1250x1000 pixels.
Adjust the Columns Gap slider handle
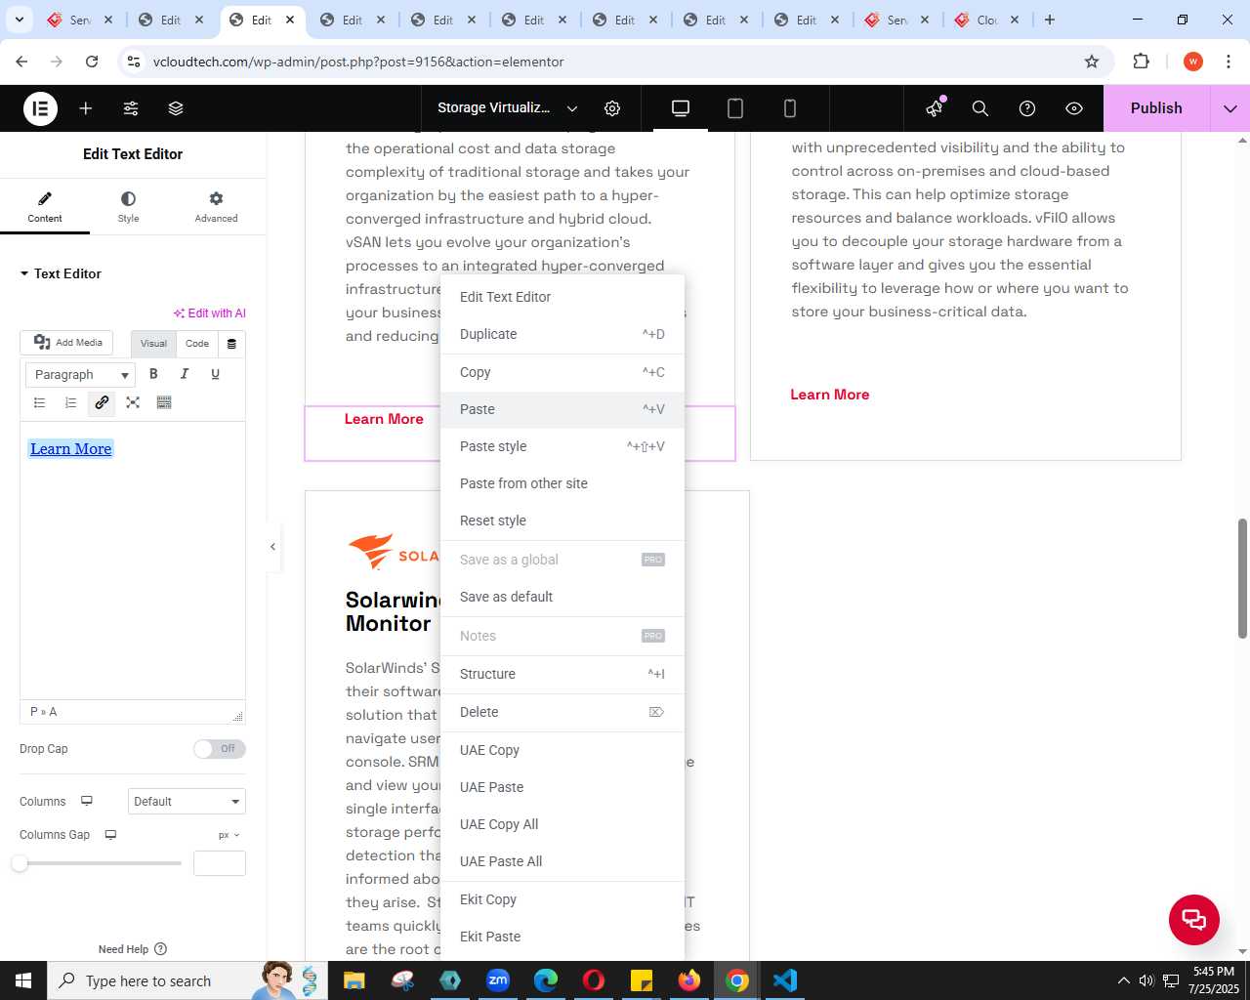click(20, 863)
